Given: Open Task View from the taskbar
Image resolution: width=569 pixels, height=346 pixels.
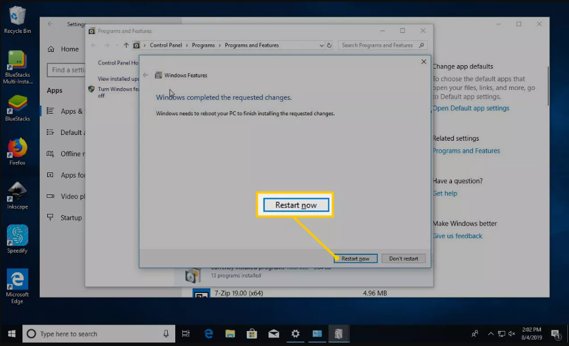Looking at the screenshot, I should (186, 334).
